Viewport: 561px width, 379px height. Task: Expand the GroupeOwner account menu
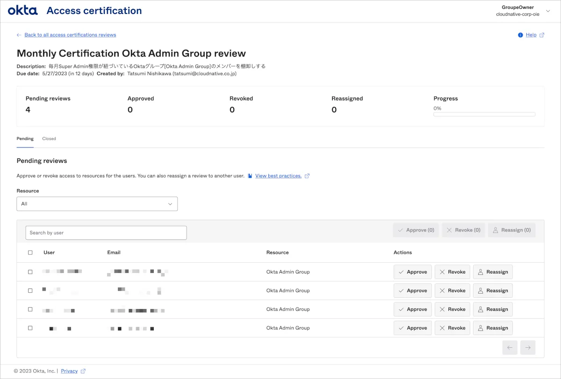[548, 11]
